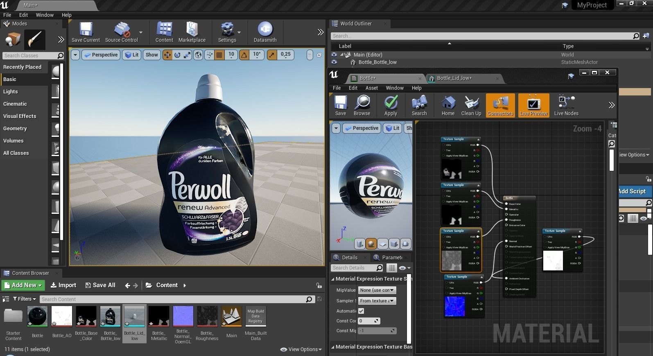653x356 pixels.
Task: Toggle Live Nodes in material editor
Action: (x=566, y=106)
